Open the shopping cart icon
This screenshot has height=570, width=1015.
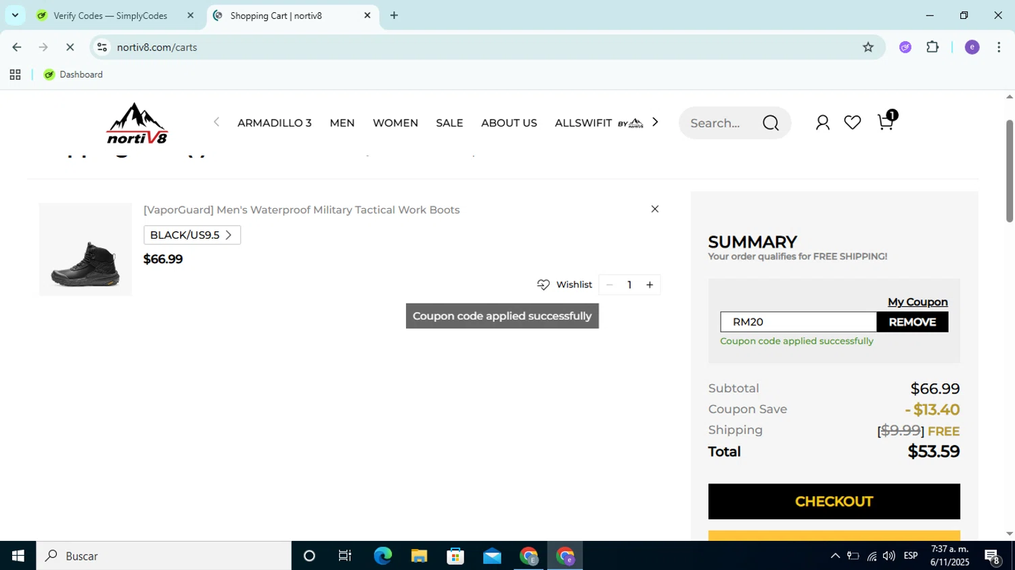click(x=886, y=122)
